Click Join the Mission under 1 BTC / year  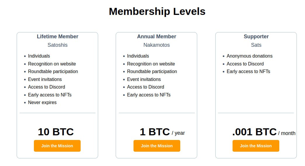coord(157,146)
